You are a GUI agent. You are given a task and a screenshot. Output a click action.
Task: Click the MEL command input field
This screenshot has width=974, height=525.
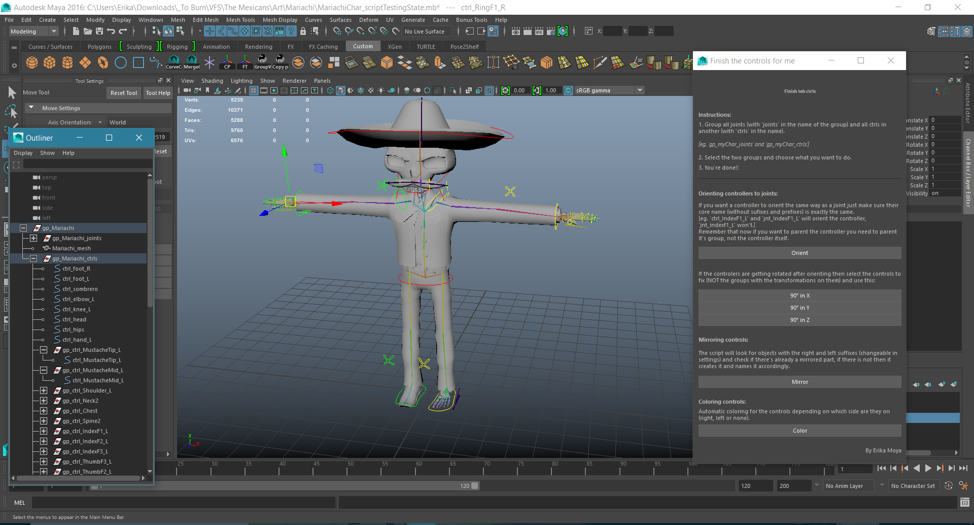tap(183, 503)
